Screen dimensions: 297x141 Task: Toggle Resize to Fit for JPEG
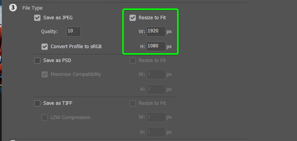(132, 18)
